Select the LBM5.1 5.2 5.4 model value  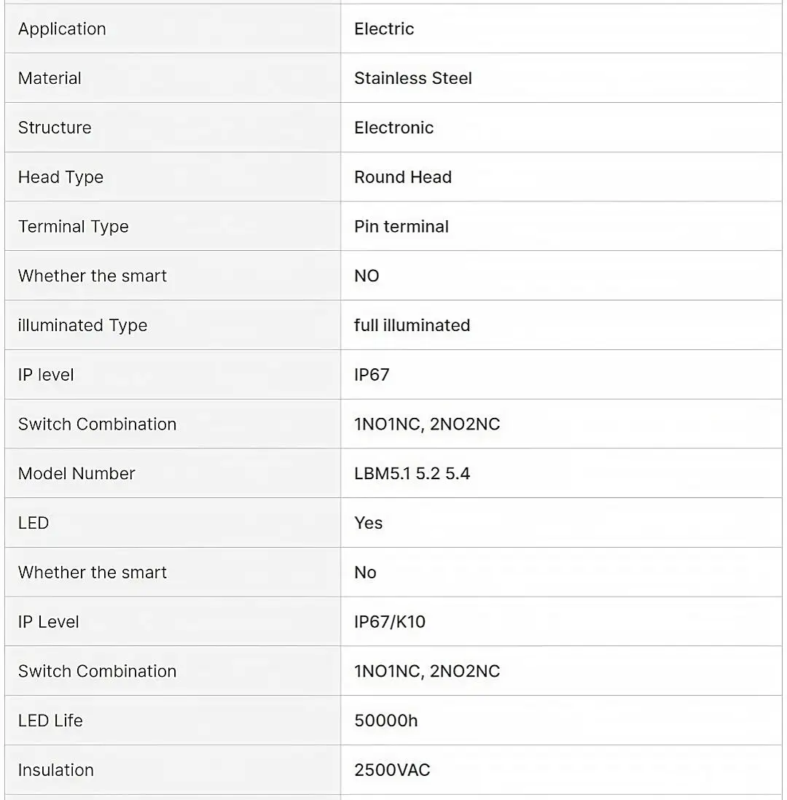tap(412, 473)
